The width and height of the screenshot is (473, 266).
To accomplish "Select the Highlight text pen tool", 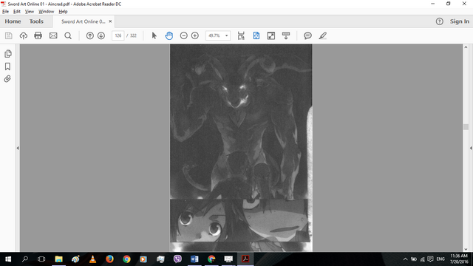I will coord(323,35).
